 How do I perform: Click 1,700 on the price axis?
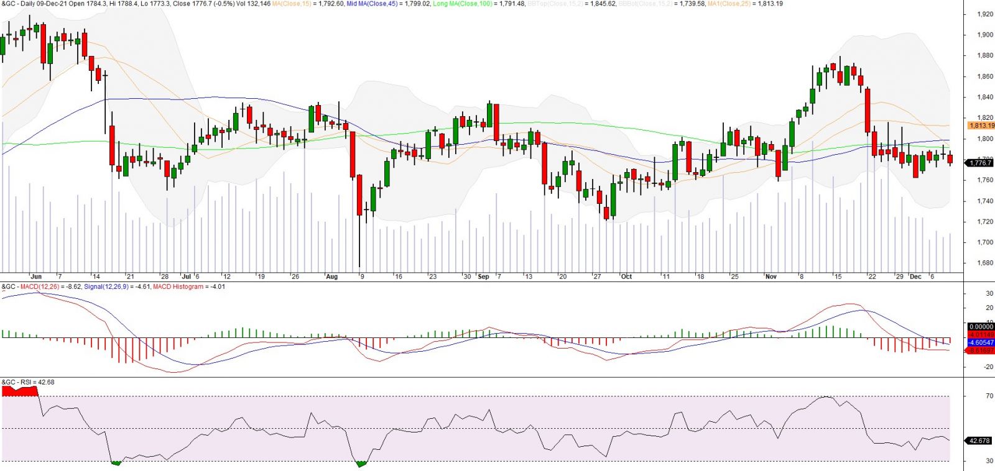[985, 242]
